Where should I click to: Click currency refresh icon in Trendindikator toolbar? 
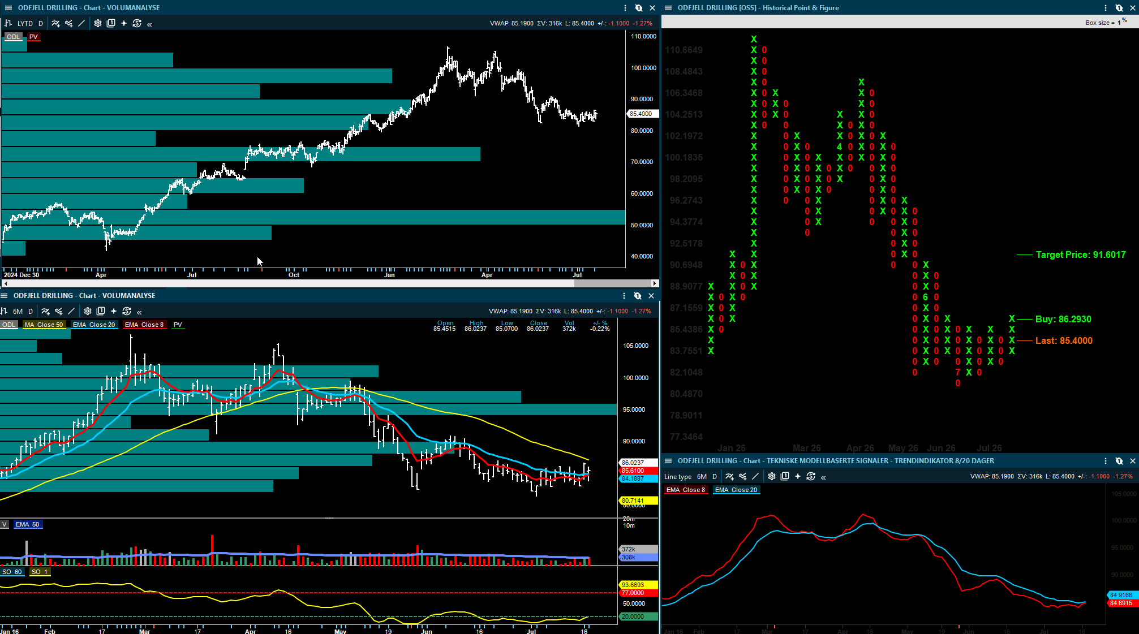811,476
